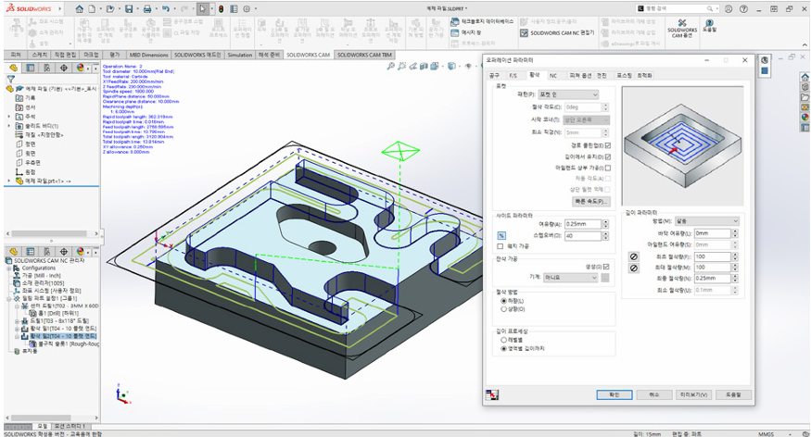Click the 미리보기 button
This screenshot has height=437, width=811.
(x=693, y=394)
